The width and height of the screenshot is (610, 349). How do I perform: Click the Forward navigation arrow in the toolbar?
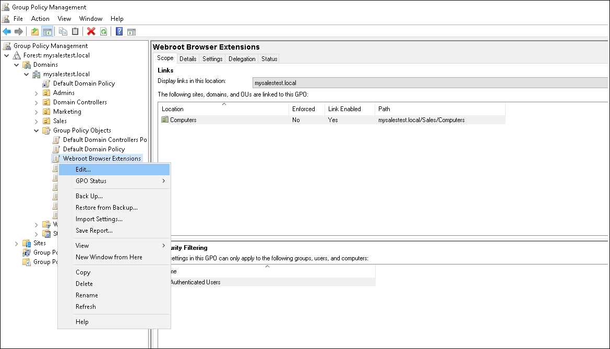point(19,31)
